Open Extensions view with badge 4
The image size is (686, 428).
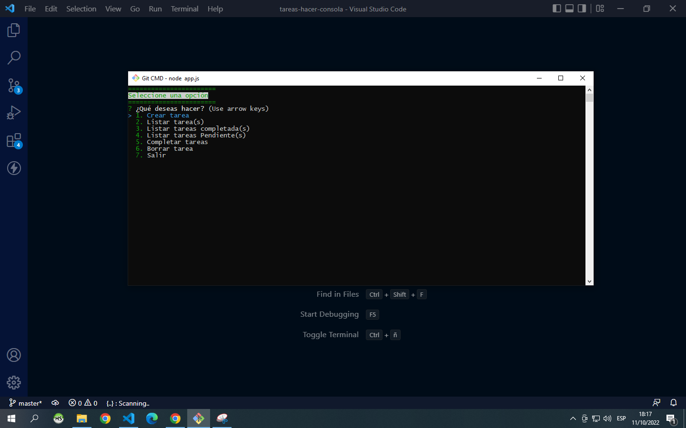coord(14,140)
